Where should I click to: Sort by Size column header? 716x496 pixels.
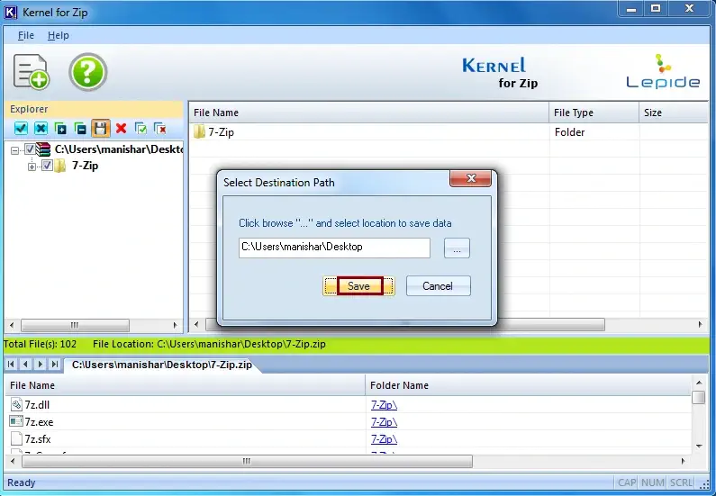[674, 113]
